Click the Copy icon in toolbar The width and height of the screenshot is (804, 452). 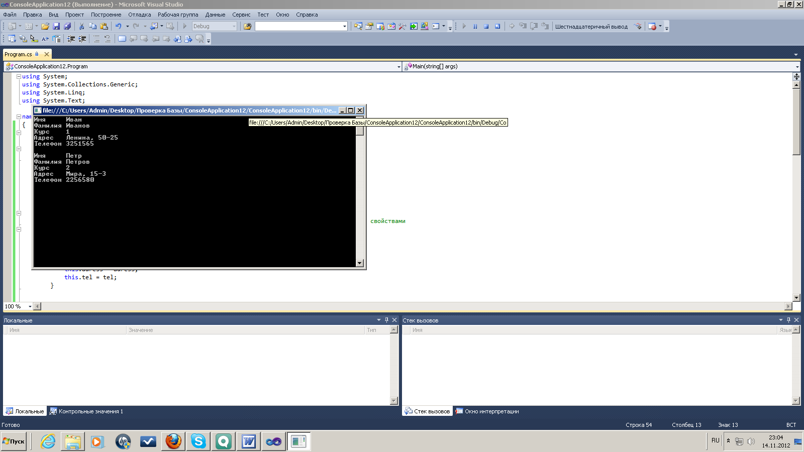[x=92, y=26]
